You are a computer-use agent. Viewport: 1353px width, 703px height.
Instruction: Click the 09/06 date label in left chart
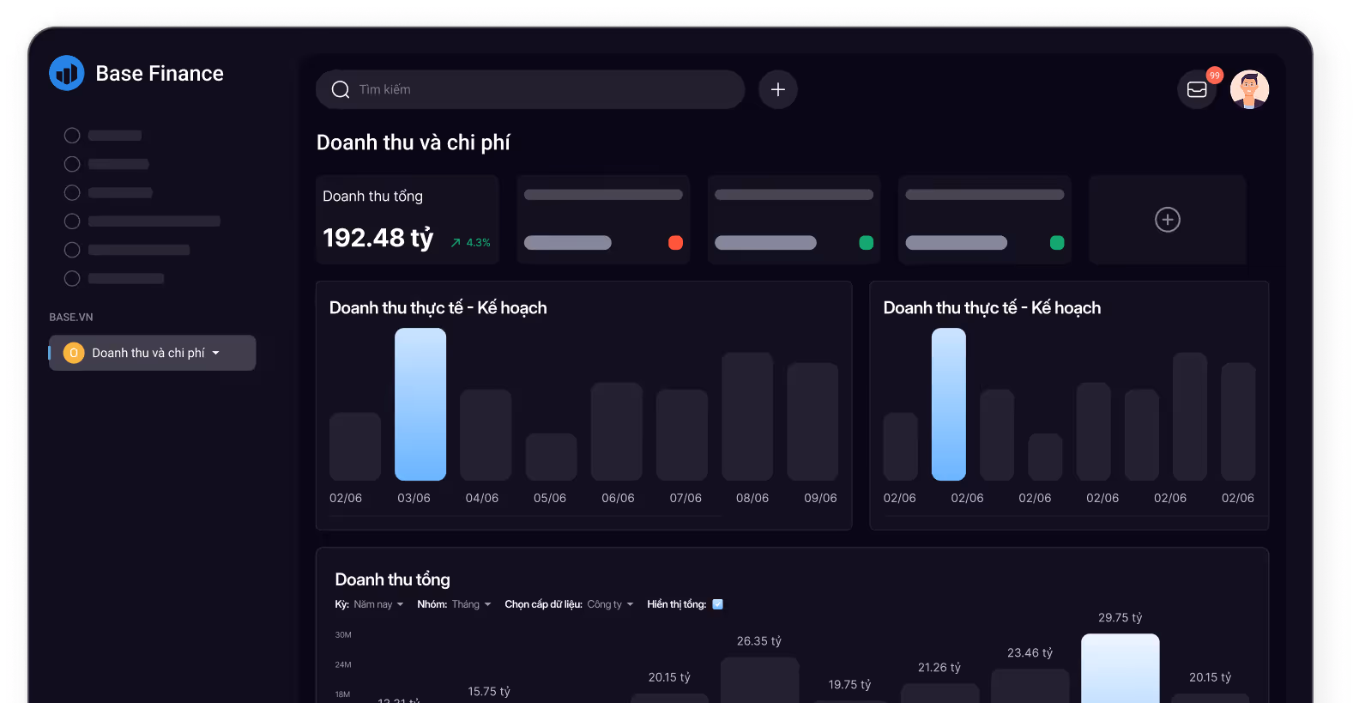click(x=820, y=498)
